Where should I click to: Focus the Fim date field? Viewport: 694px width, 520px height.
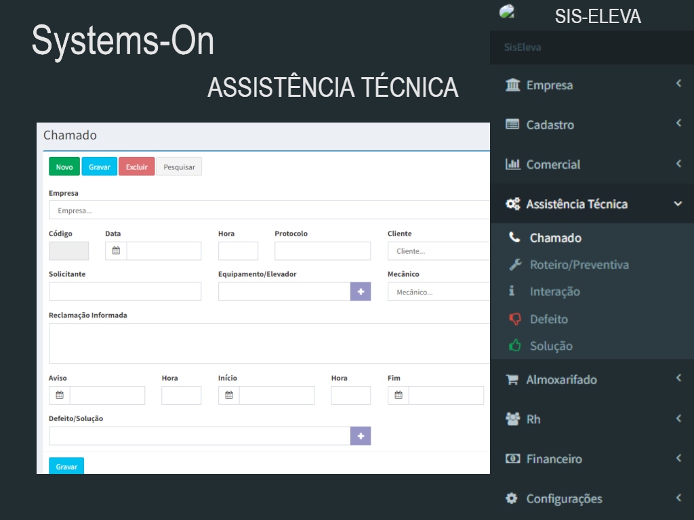click(446, 395)
